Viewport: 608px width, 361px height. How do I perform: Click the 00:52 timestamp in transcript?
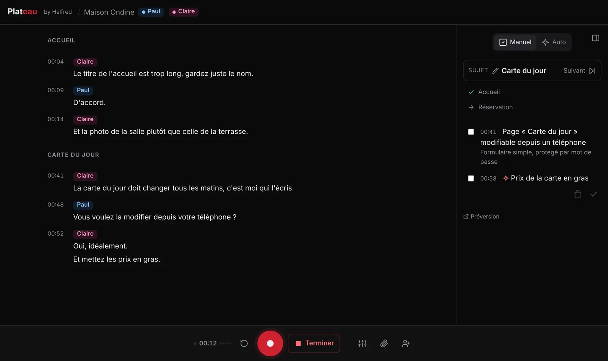point(55,233)
